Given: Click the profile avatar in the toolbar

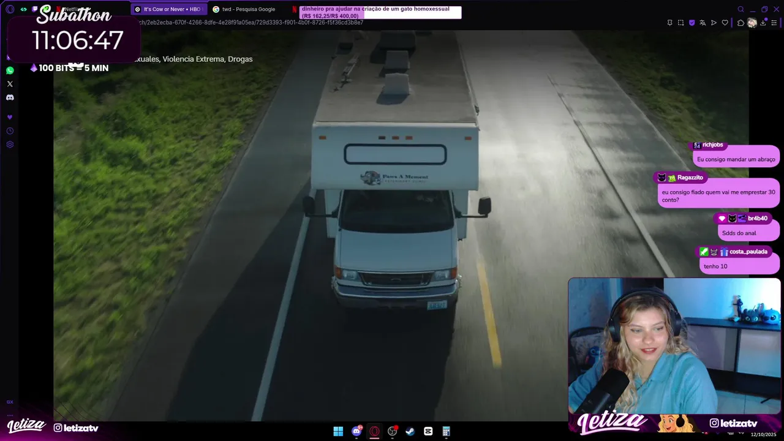Looking at the screenshot, I should (752, 23).
